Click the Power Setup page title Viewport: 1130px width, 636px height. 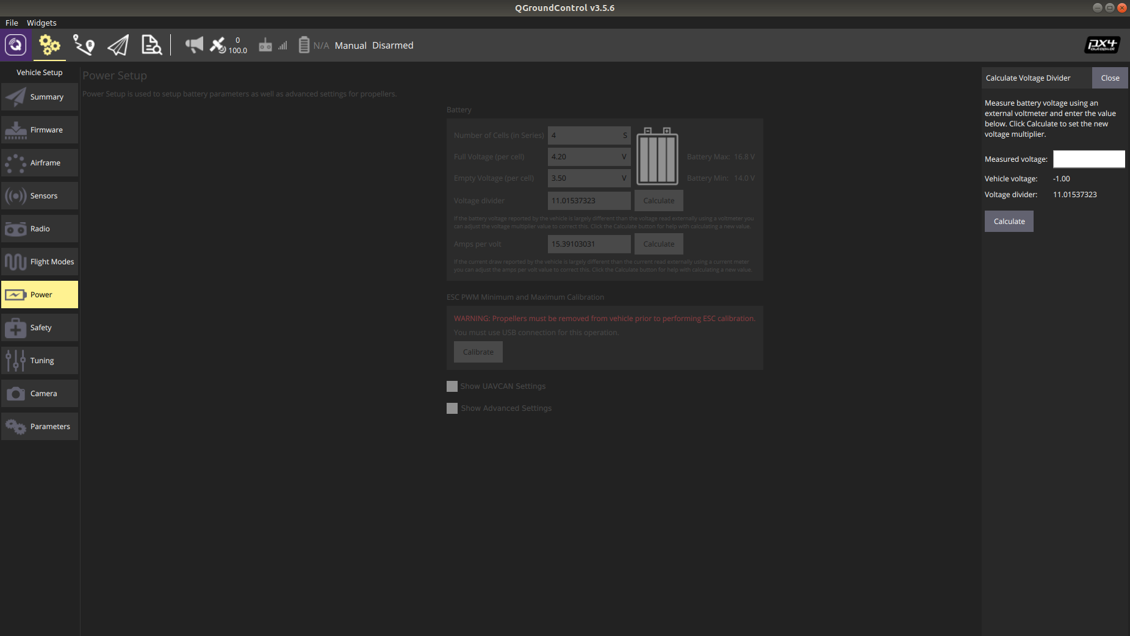(x=115, y=76)
